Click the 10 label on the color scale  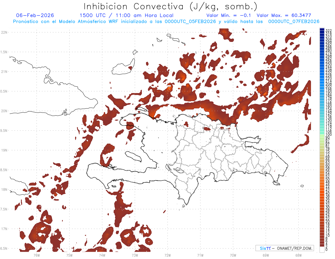pyautogui.click(x=328, y=235)
